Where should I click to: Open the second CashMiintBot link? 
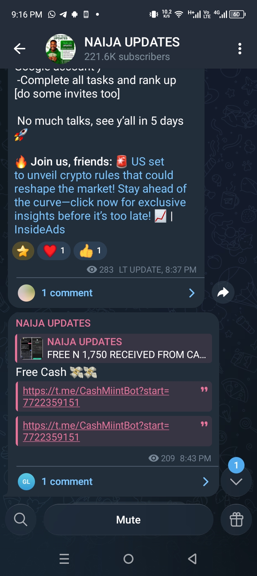(96, 431)
